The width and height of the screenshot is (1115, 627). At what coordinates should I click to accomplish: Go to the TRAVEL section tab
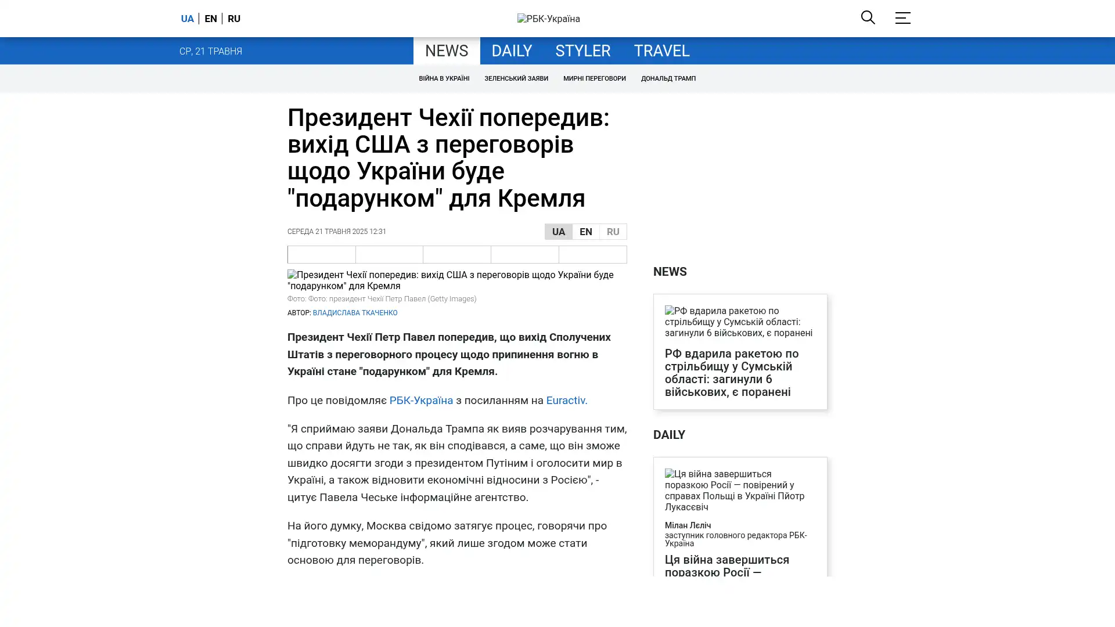661,51
